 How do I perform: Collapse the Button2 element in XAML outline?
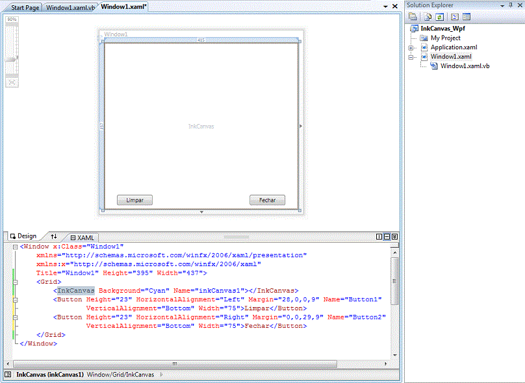pyautogui.click(x=15, y=318)
